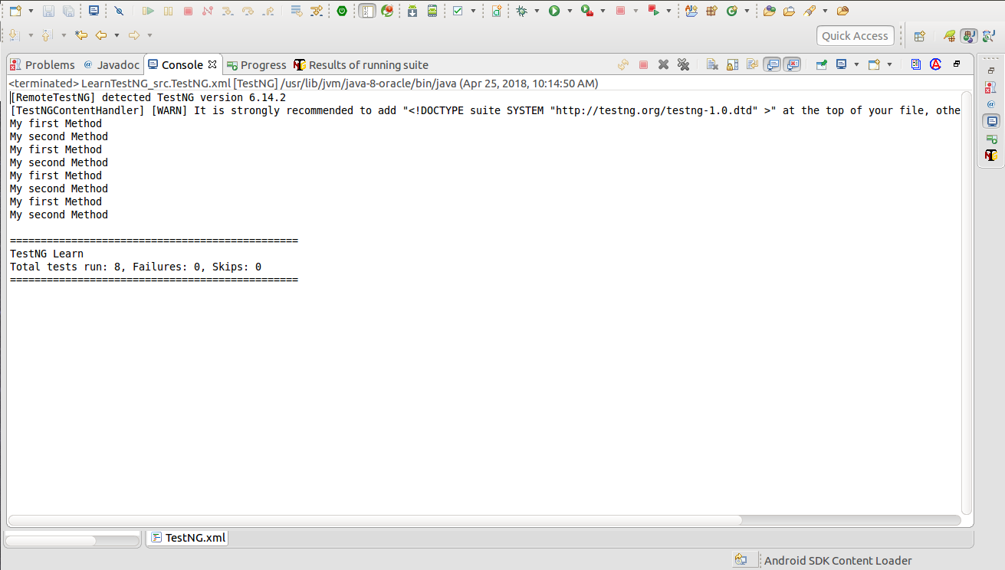The height and width of the screenshot is (570, 1005).
Task: Click the Step Over icon
Action: [247, 11]
